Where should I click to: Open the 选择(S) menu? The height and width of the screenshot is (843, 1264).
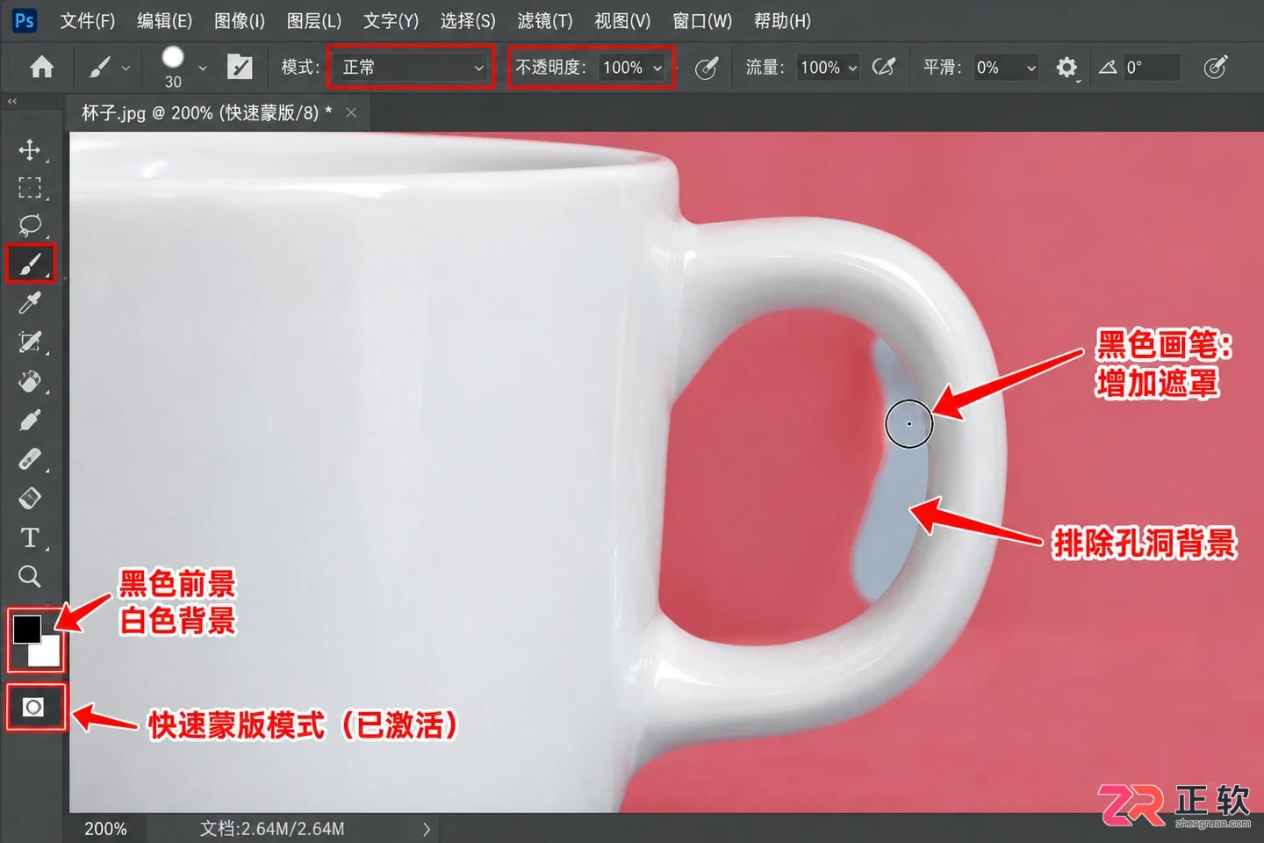pos(468,20)
